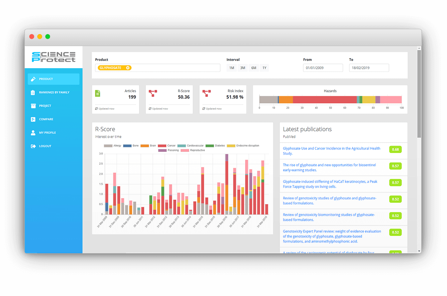Click the From date field
This screenshot has height=296, width=447.
tap(323, 68)
